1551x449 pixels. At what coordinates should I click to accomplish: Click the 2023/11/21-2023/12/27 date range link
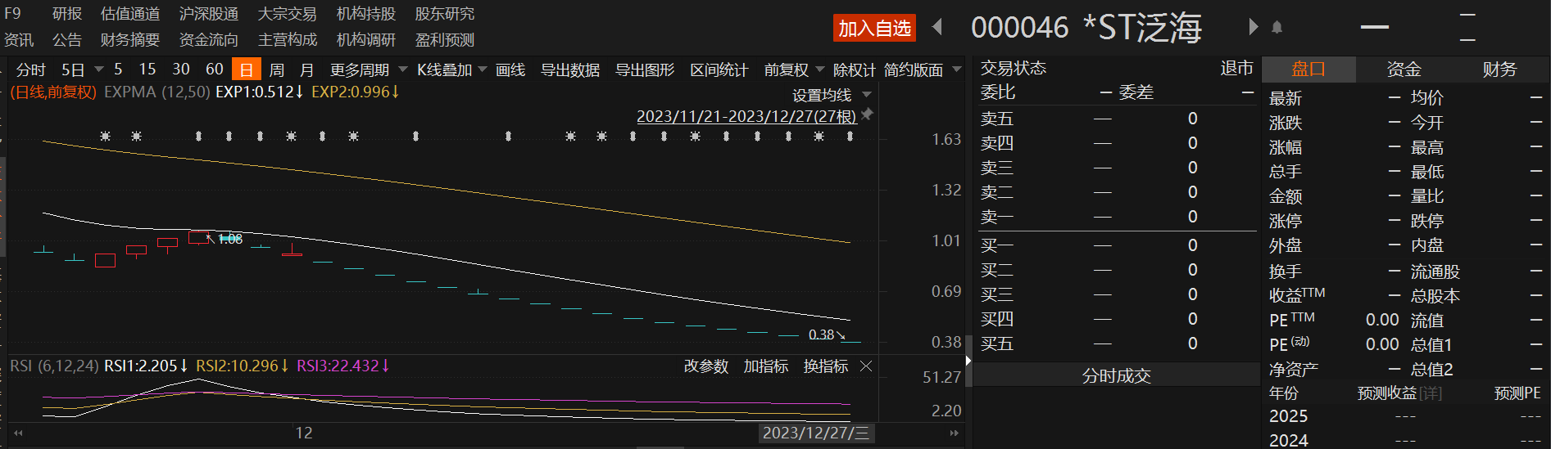coord(746,116)
